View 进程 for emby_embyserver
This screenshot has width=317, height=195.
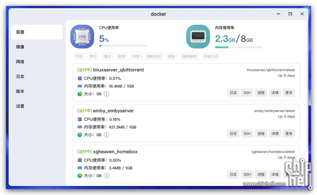click(261, 134)
